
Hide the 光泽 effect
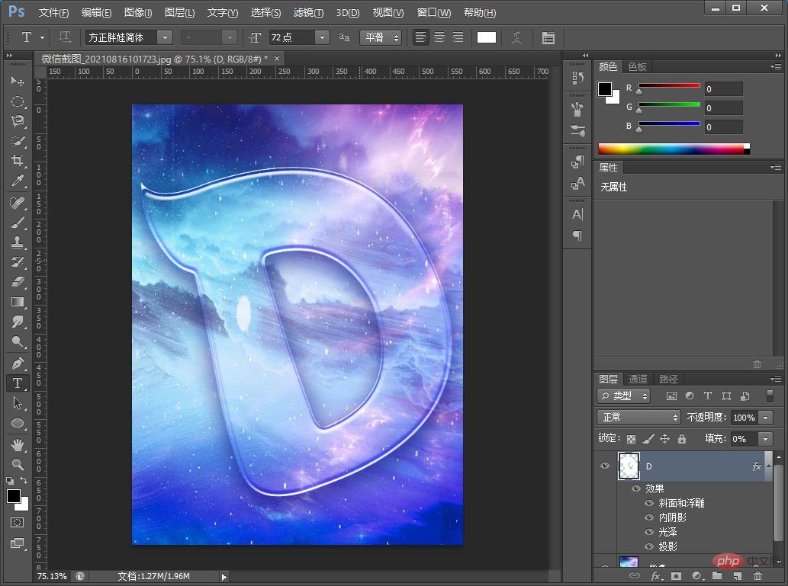649,532
